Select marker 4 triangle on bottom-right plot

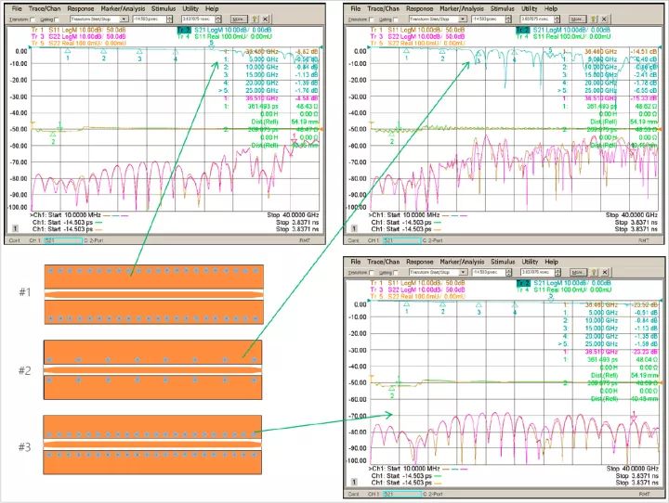pos(514,305)
